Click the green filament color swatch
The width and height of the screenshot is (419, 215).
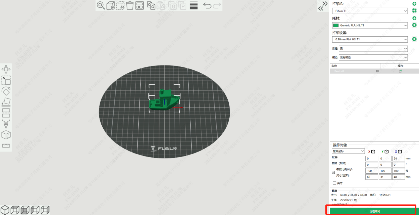(336, 25)
